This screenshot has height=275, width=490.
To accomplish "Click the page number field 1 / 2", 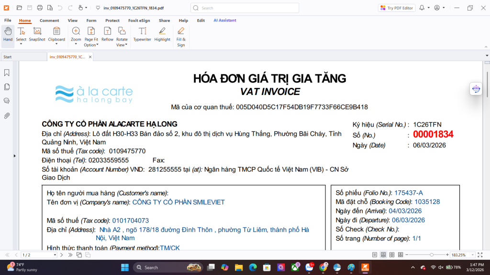I will tap(38, 255).
